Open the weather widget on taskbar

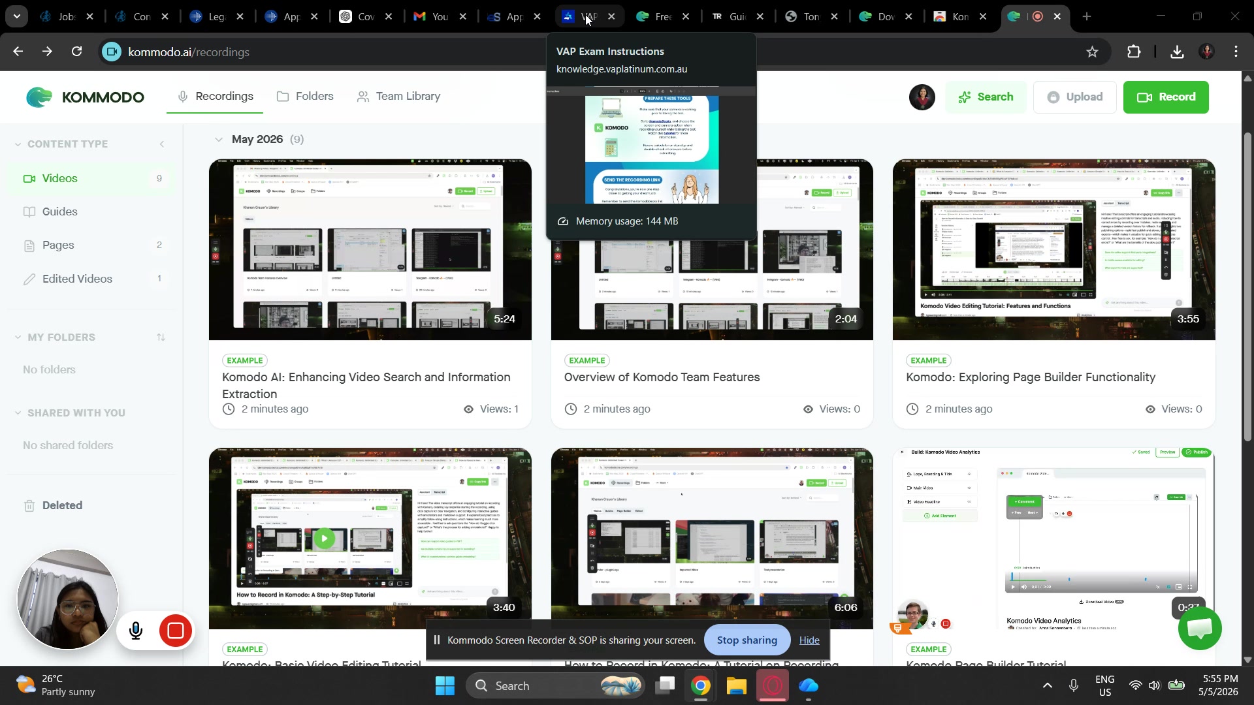pyautogui.click(x=56, y=685)
